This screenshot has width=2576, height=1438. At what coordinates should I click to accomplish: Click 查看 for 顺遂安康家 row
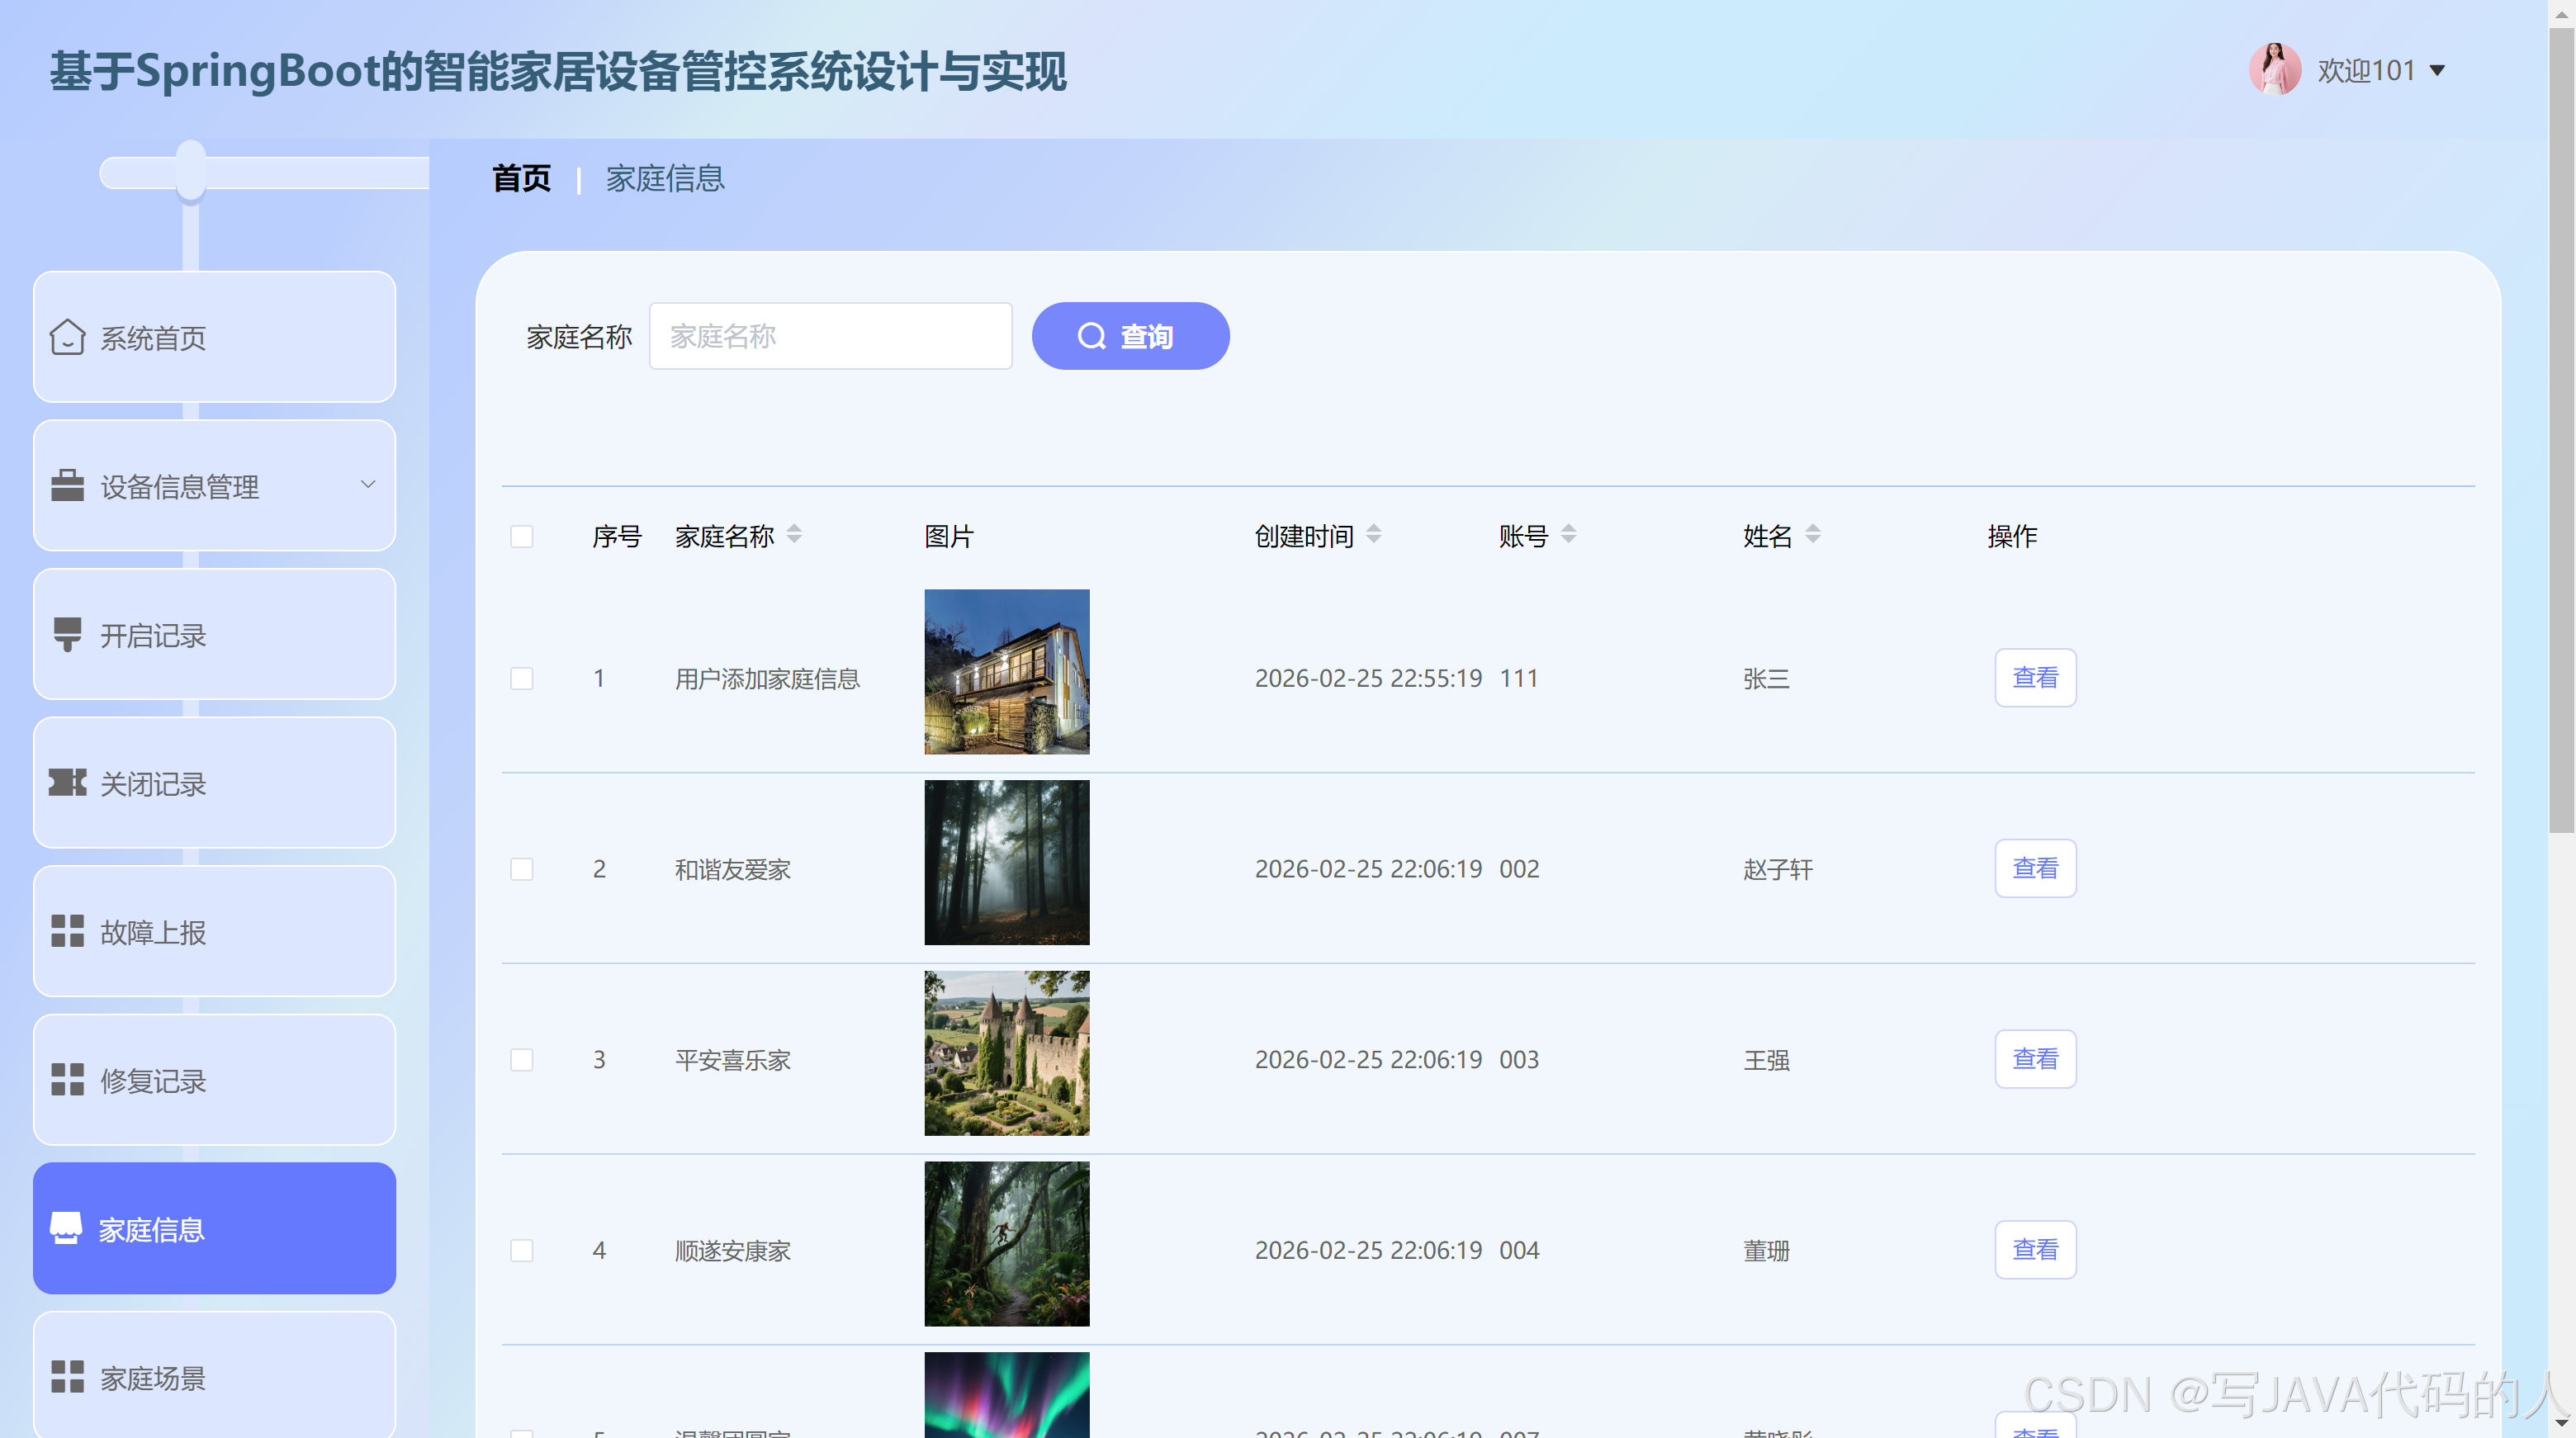[2035, 1250]
